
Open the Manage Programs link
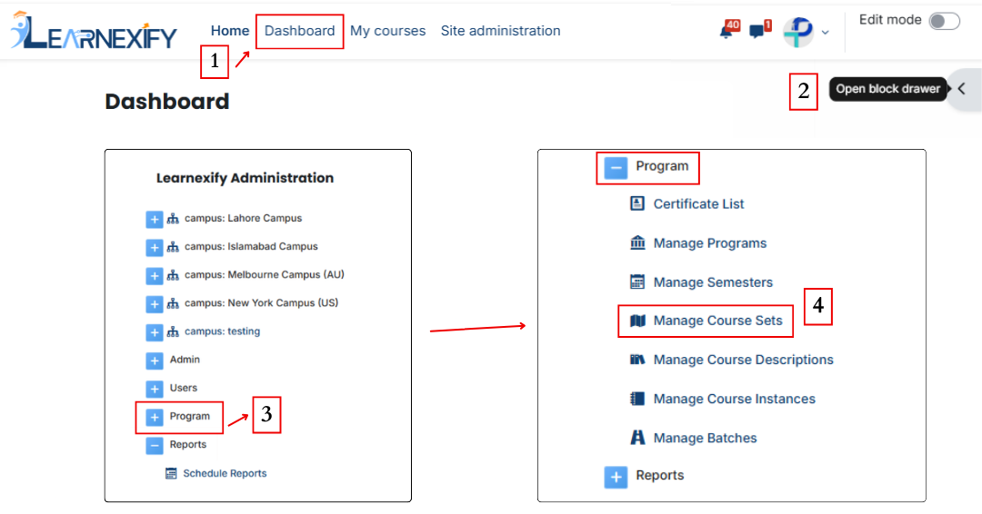[709, 243]
